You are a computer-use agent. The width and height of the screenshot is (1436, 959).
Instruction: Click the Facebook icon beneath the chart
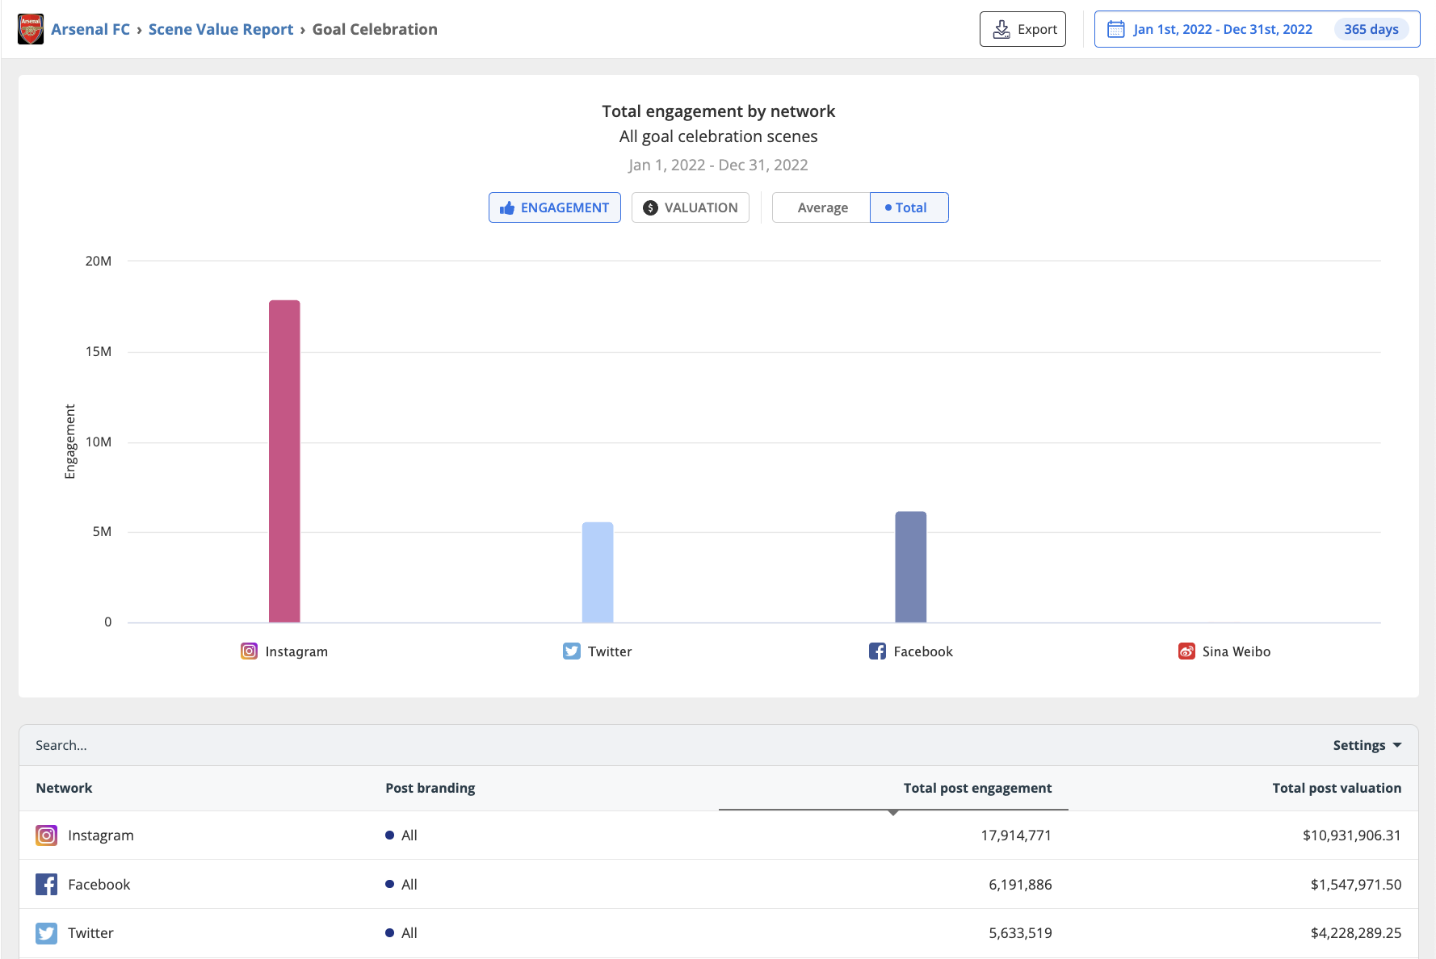pos(877,651)
